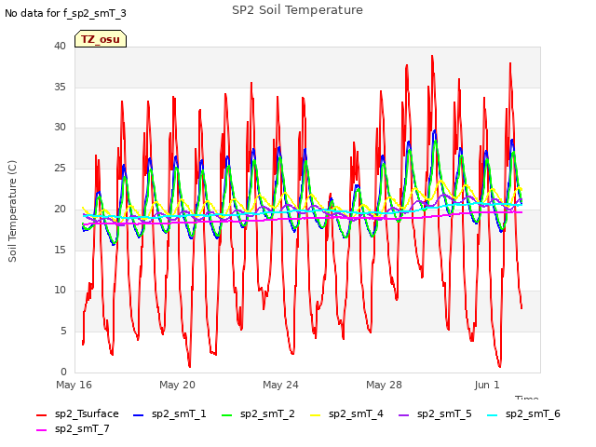Click the May 24 x-axis tick label
The height and width of the screenshot is (447, 596).
click(x=280, y=385)
